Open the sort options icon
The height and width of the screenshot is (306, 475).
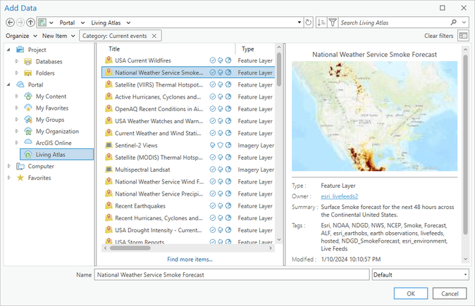point(322,23)
